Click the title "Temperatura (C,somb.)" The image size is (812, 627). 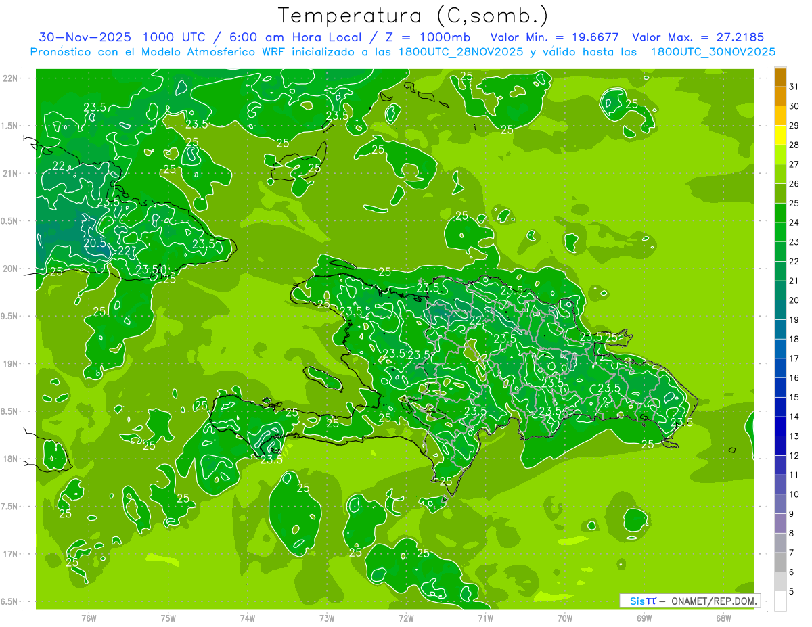[x=413, y=16]
